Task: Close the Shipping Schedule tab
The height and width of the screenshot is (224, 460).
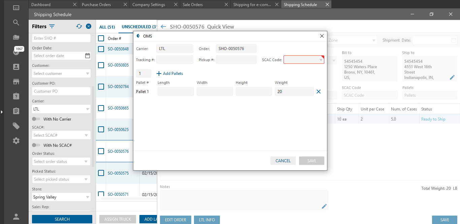Action: [327, 4]
